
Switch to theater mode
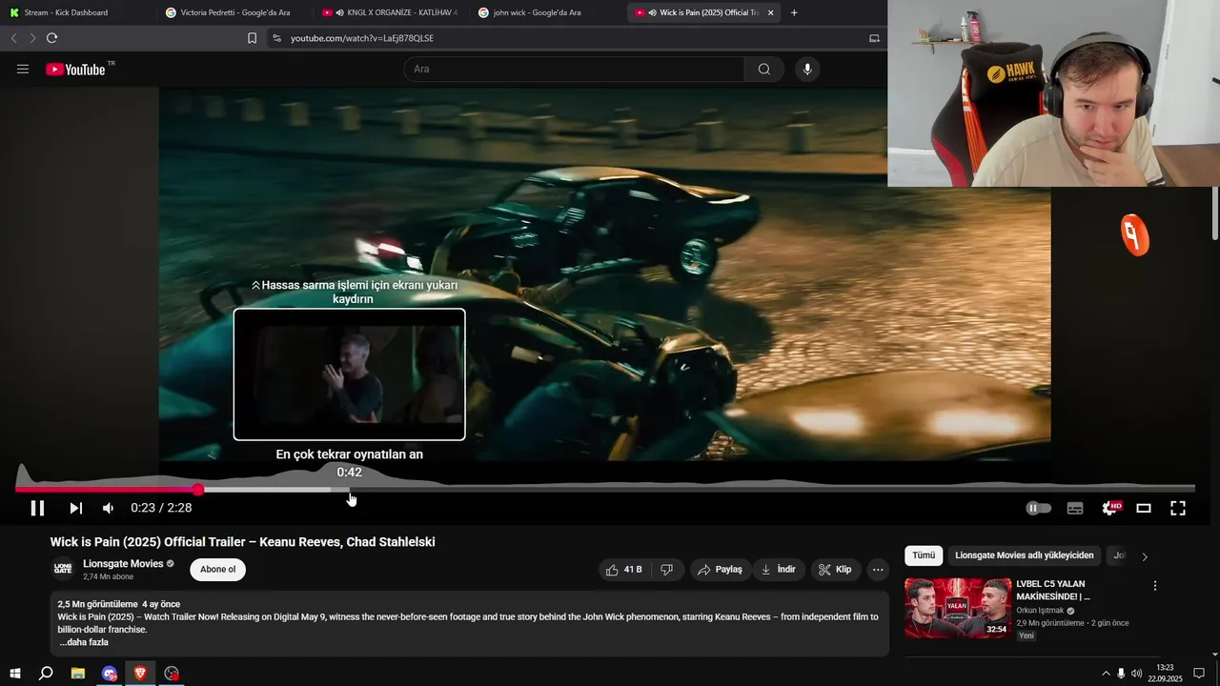coord(1144,508)
